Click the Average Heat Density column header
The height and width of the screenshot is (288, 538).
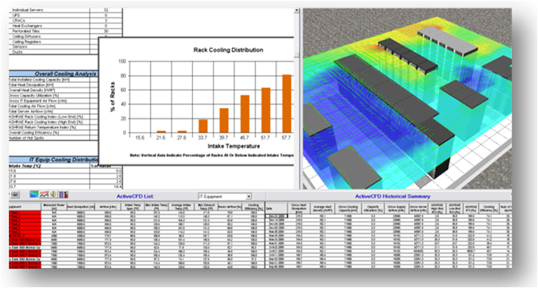(323, 208)
